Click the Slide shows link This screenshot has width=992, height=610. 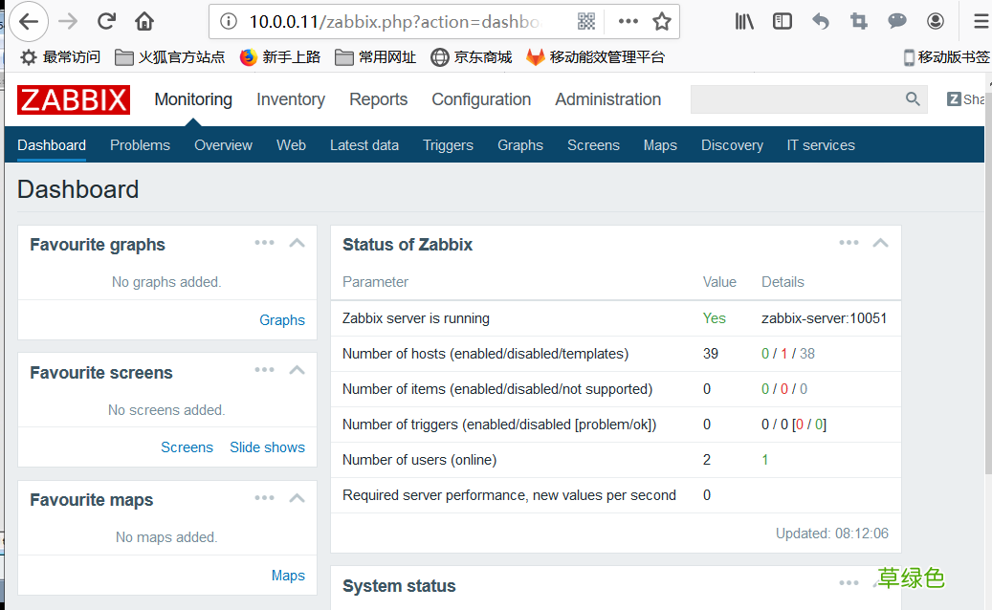point(267,447)
